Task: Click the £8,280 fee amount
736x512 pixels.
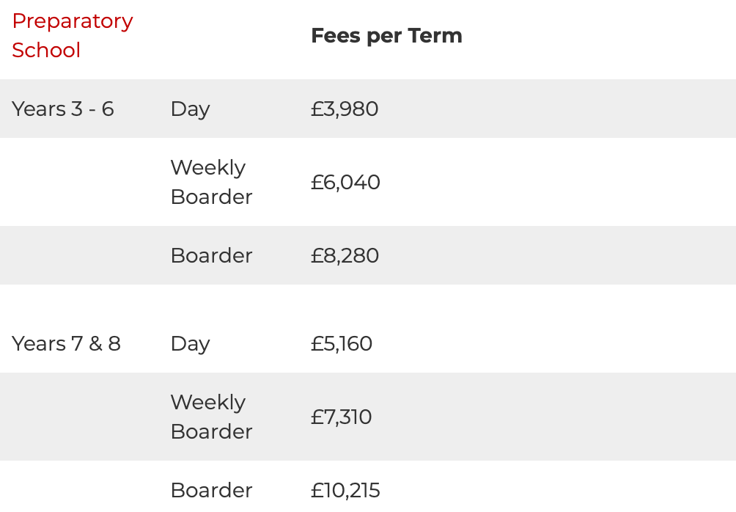Action: point(345,256)
